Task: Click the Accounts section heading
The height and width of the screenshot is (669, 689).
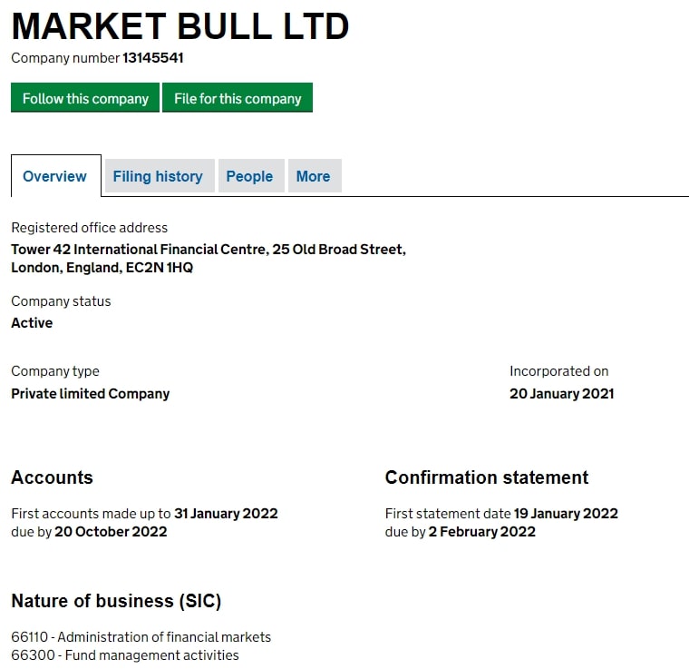Action: point(52,477)
